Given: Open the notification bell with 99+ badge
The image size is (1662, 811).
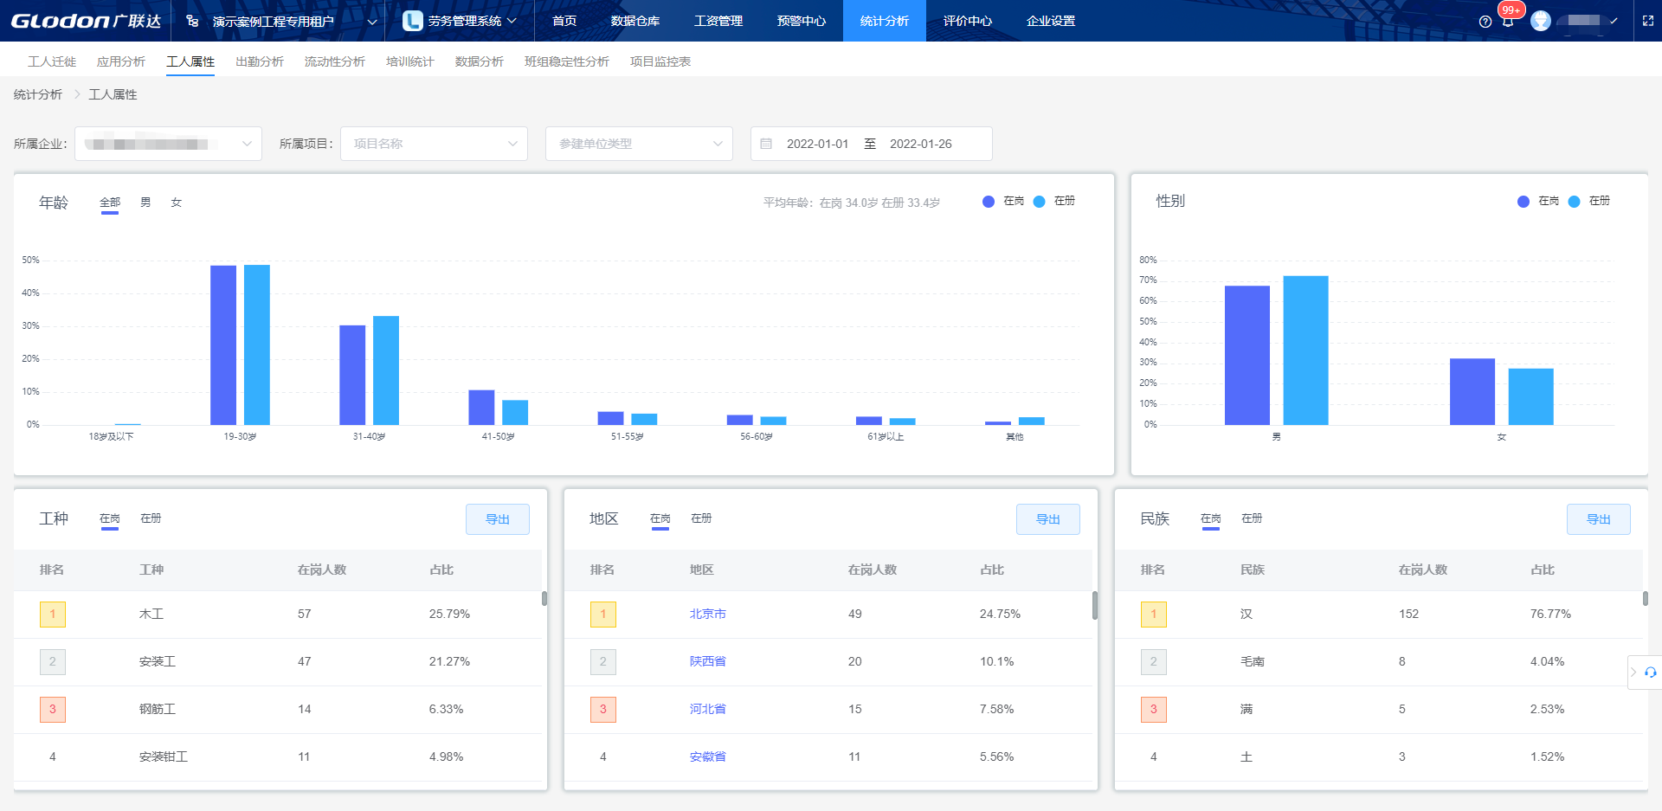Looking at the screenshot, I should 1508,21.
